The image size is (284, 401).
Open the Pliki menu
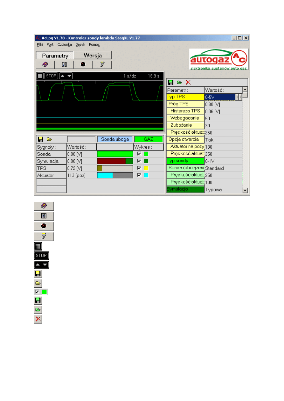click(x=40, y=45)
